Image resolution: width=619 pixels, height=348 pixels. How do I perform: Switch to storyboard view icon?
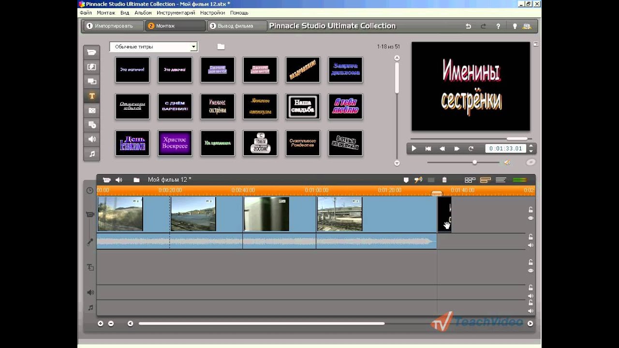(x=470, y=180)
